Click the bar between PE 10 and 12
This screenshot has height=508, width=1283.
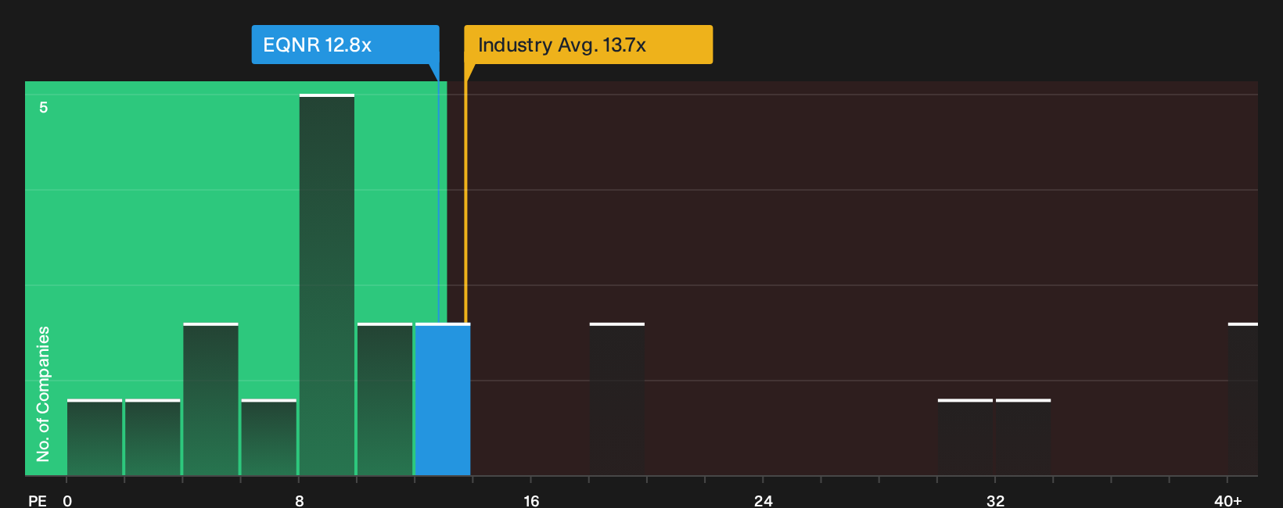click(385, 399)
